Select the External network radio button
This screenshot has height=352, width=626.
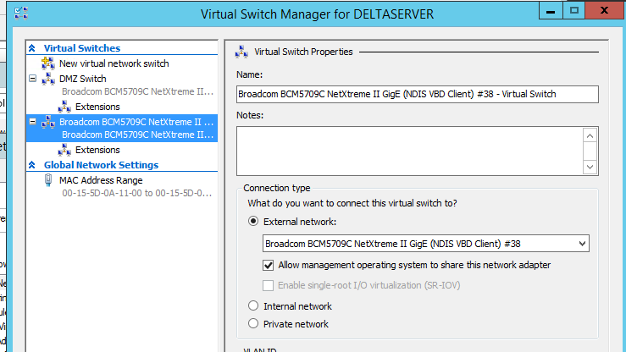click(x=253, y=221)
